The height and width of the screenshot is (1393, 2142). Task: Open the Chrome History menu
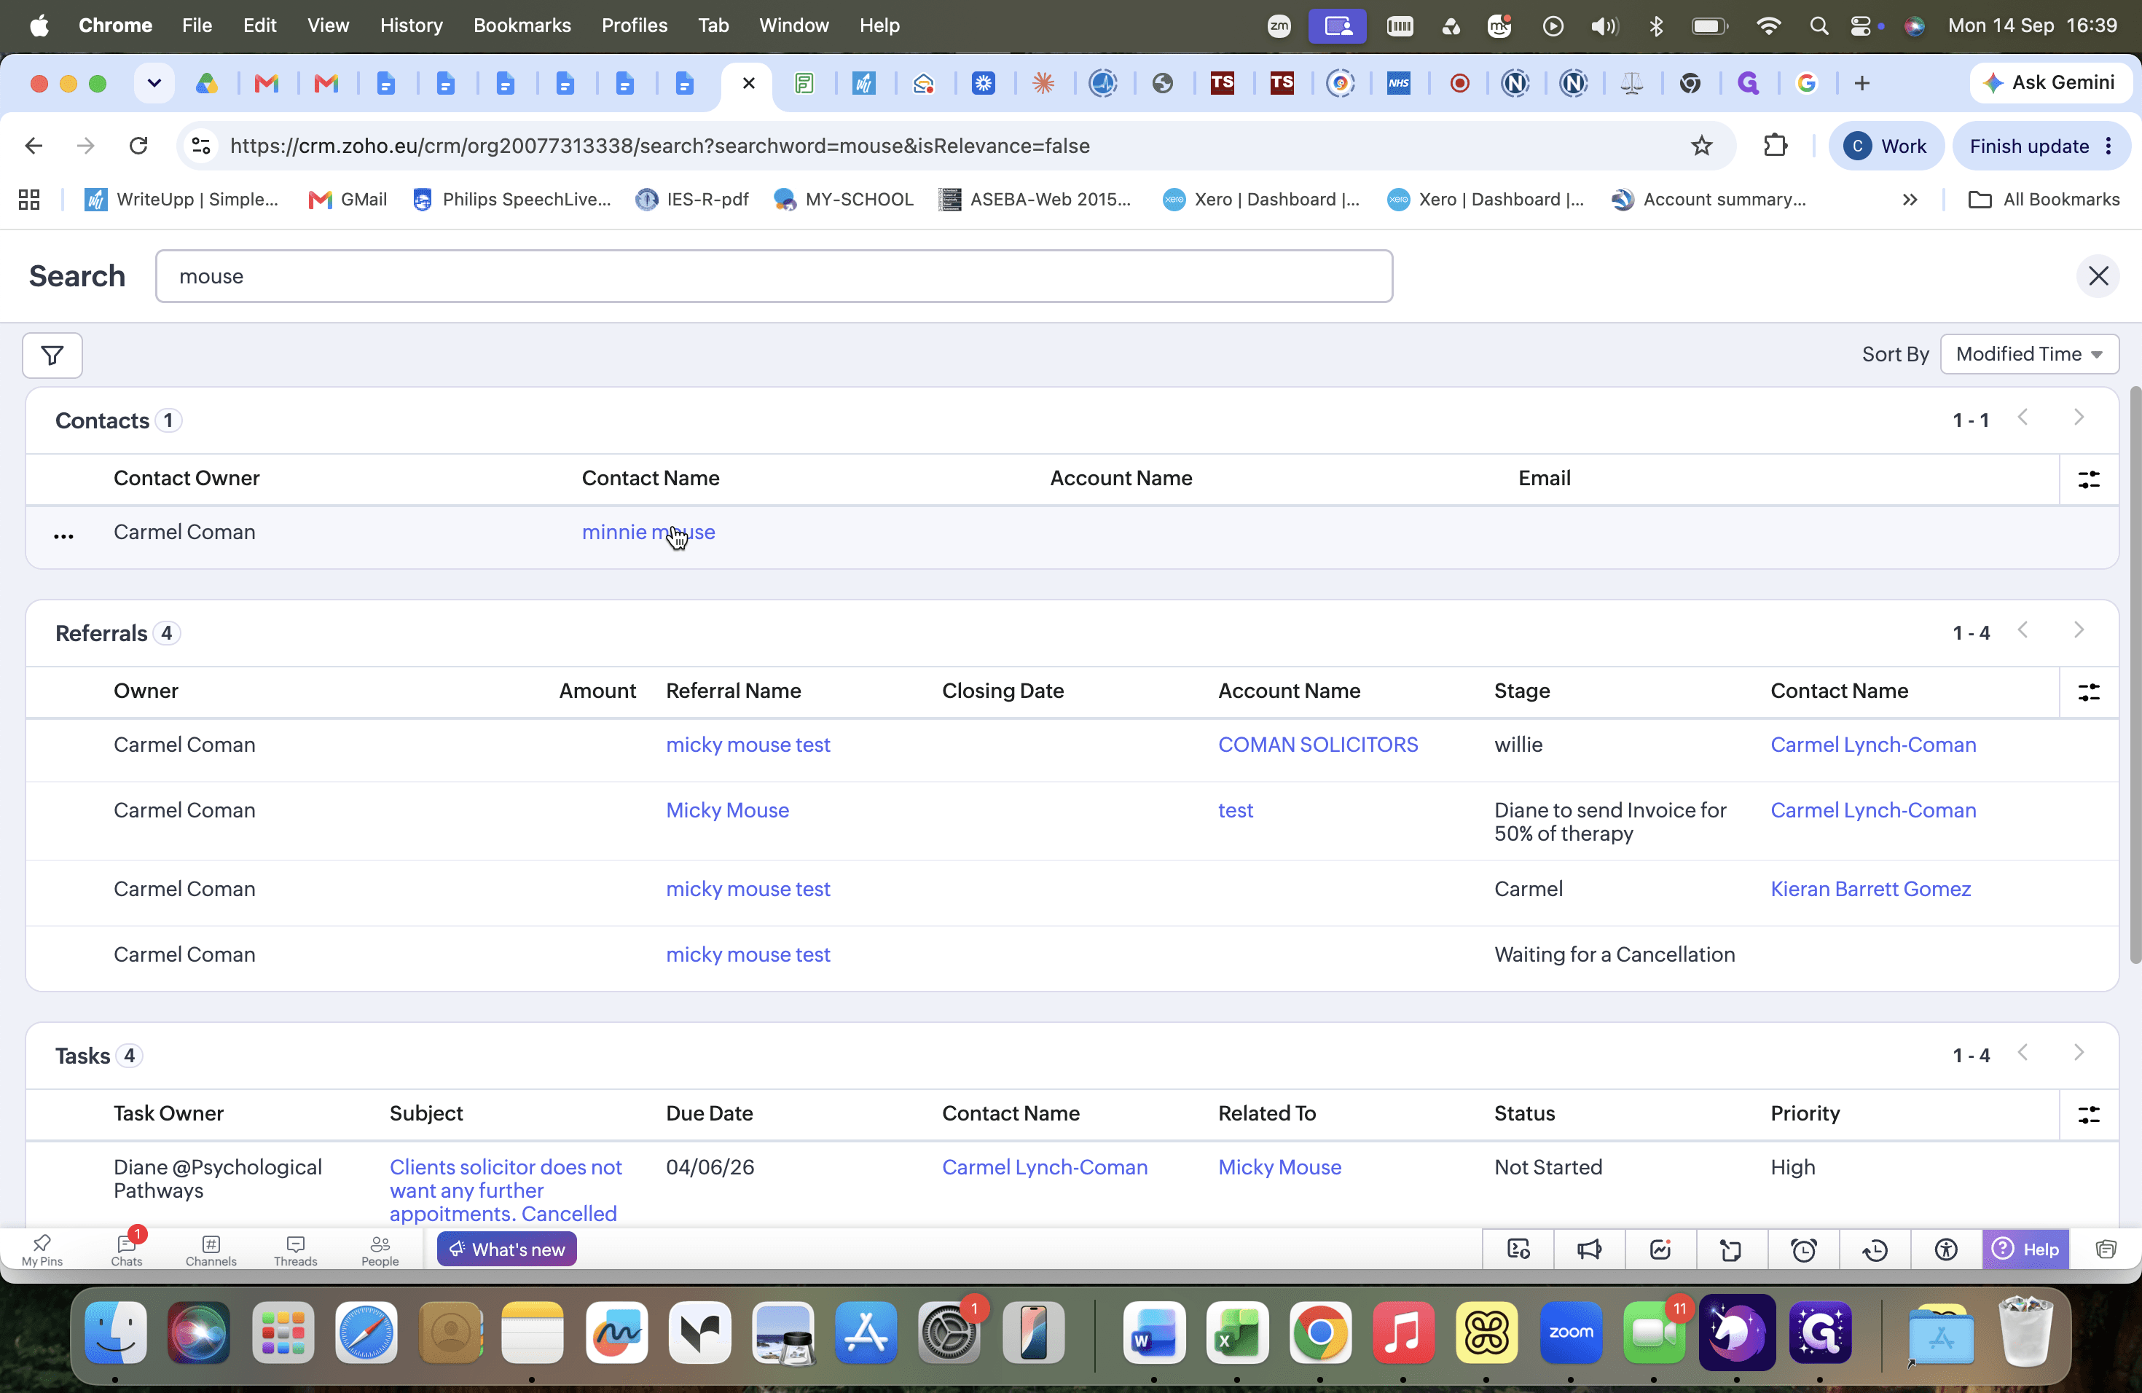pyautogui.click(x=412, y=25)
